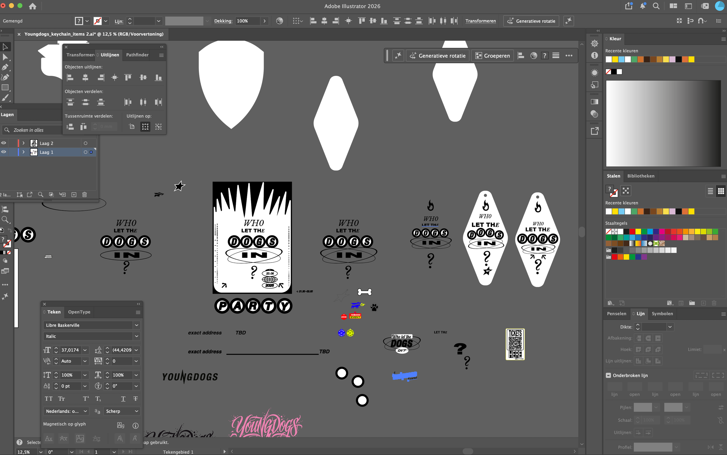Image resolution: width=727 pixels, height=455 pixels.
Task: Select the Pen tool
Action: [5, 67]
